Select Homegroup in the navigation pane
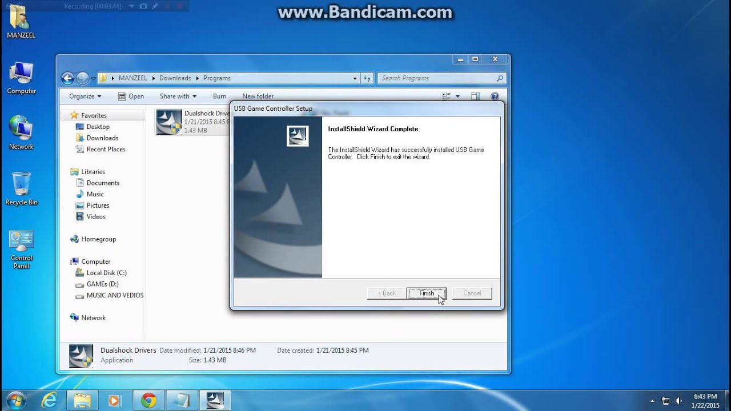Viewport: 731px width, 411px height. point(98,239)
